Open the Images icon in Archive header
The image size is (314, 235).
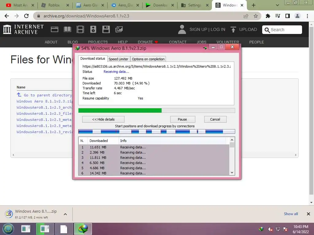click(x=119, y=29)
